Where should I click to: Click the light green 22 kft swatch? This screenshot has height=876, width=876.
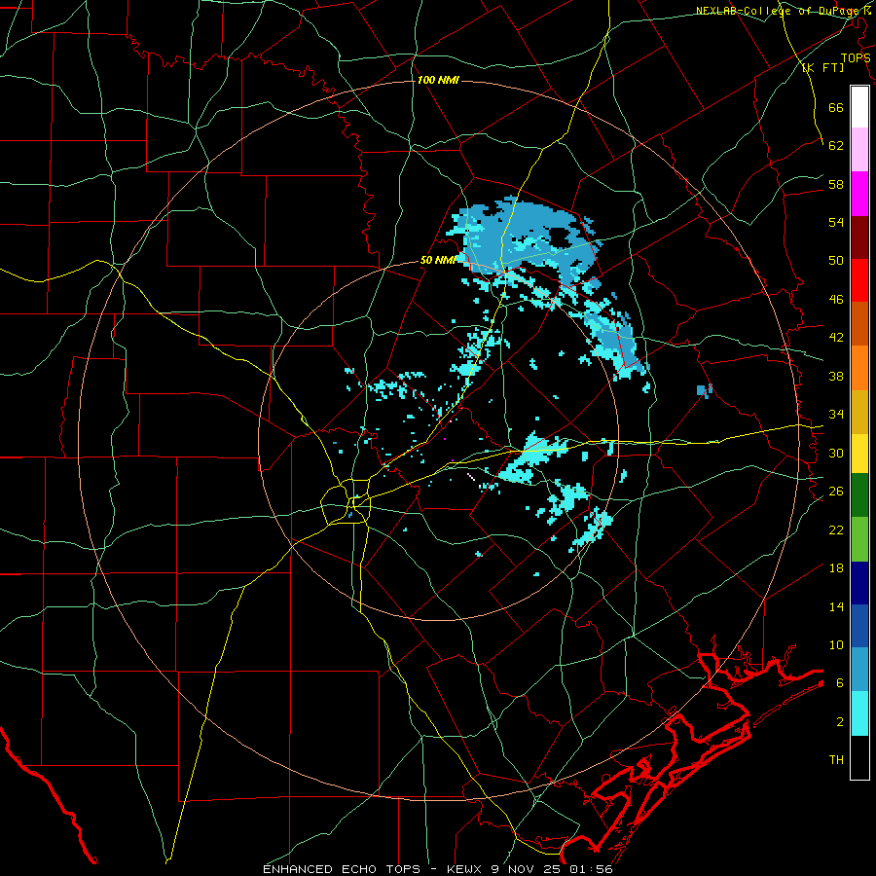pos(859,539)
